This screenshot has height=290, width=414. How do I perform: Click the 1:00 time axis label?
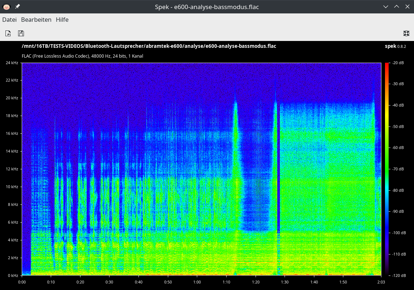coord(197,282)
